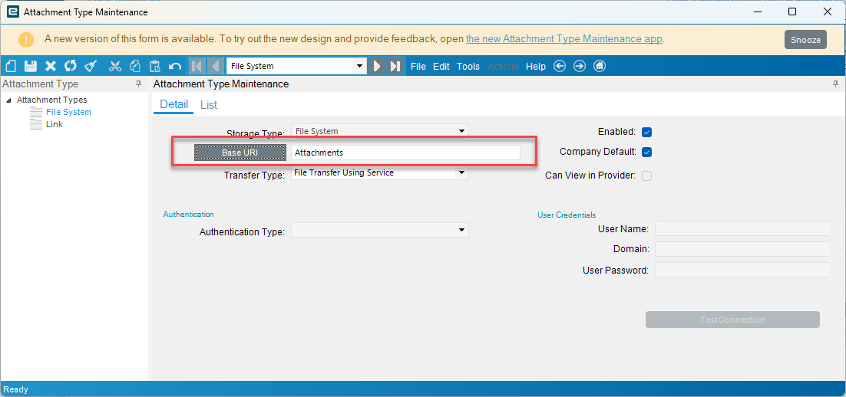The width and height of the screenshot is (846, 397).
Task: Uncheck the Company Default checkbox
Action: 647,152
